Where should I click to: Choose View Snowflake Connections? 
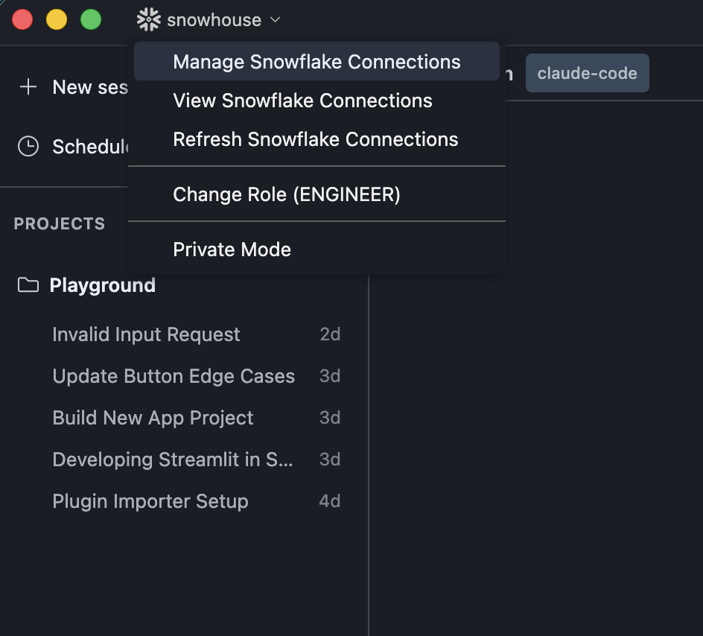click(316, 101)
